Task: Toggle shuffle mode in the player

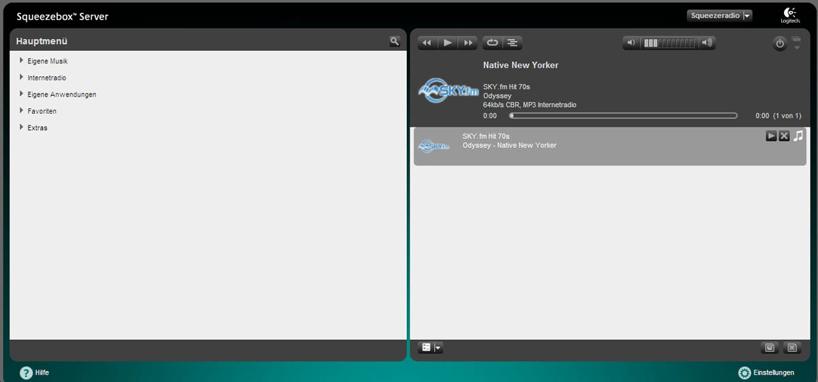Action: 512,43
